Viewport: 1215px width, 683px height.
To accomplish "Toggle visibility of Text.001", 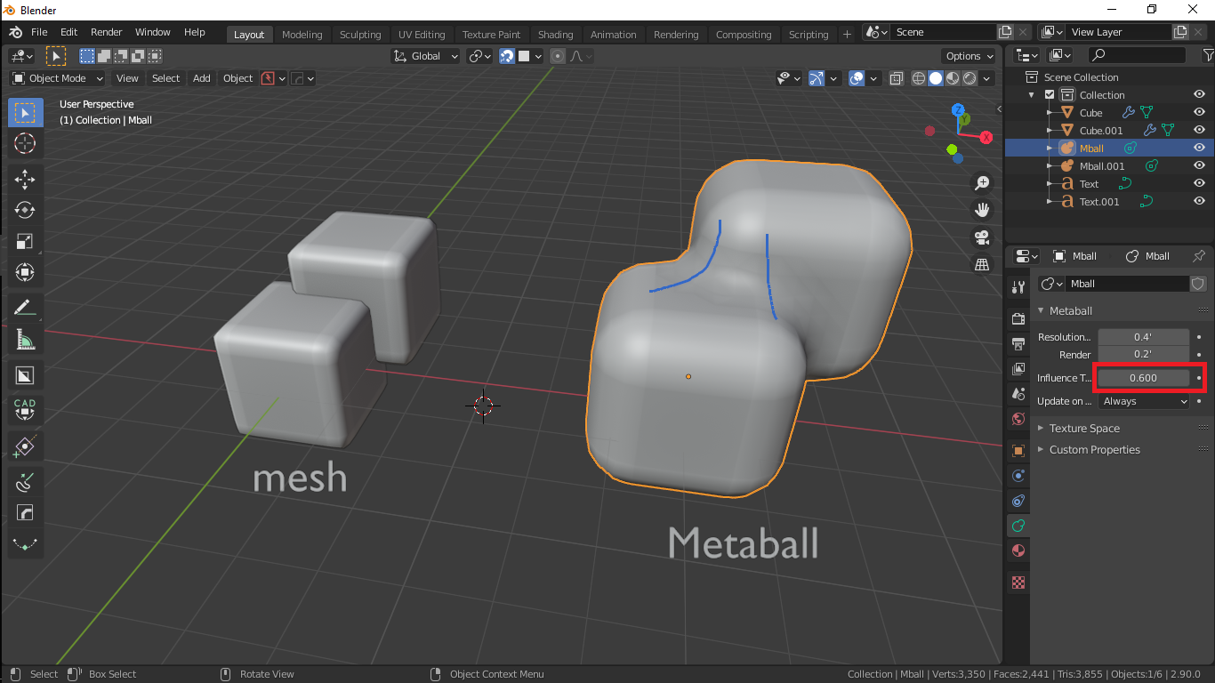I will click(x=1199, y=202).
